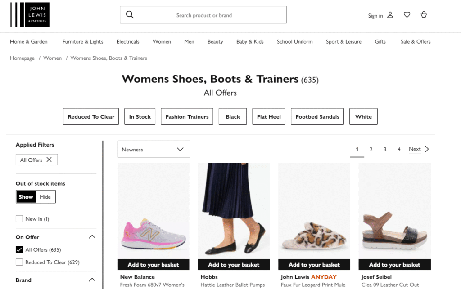Go to the Homepage breadcrumb
Screen dimensions: 461x289
coord(23,58)
